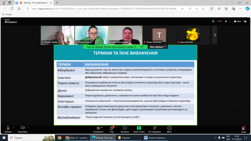Open the More options menu
This screenshot has height=141, width=251.
tap(169, 130)
